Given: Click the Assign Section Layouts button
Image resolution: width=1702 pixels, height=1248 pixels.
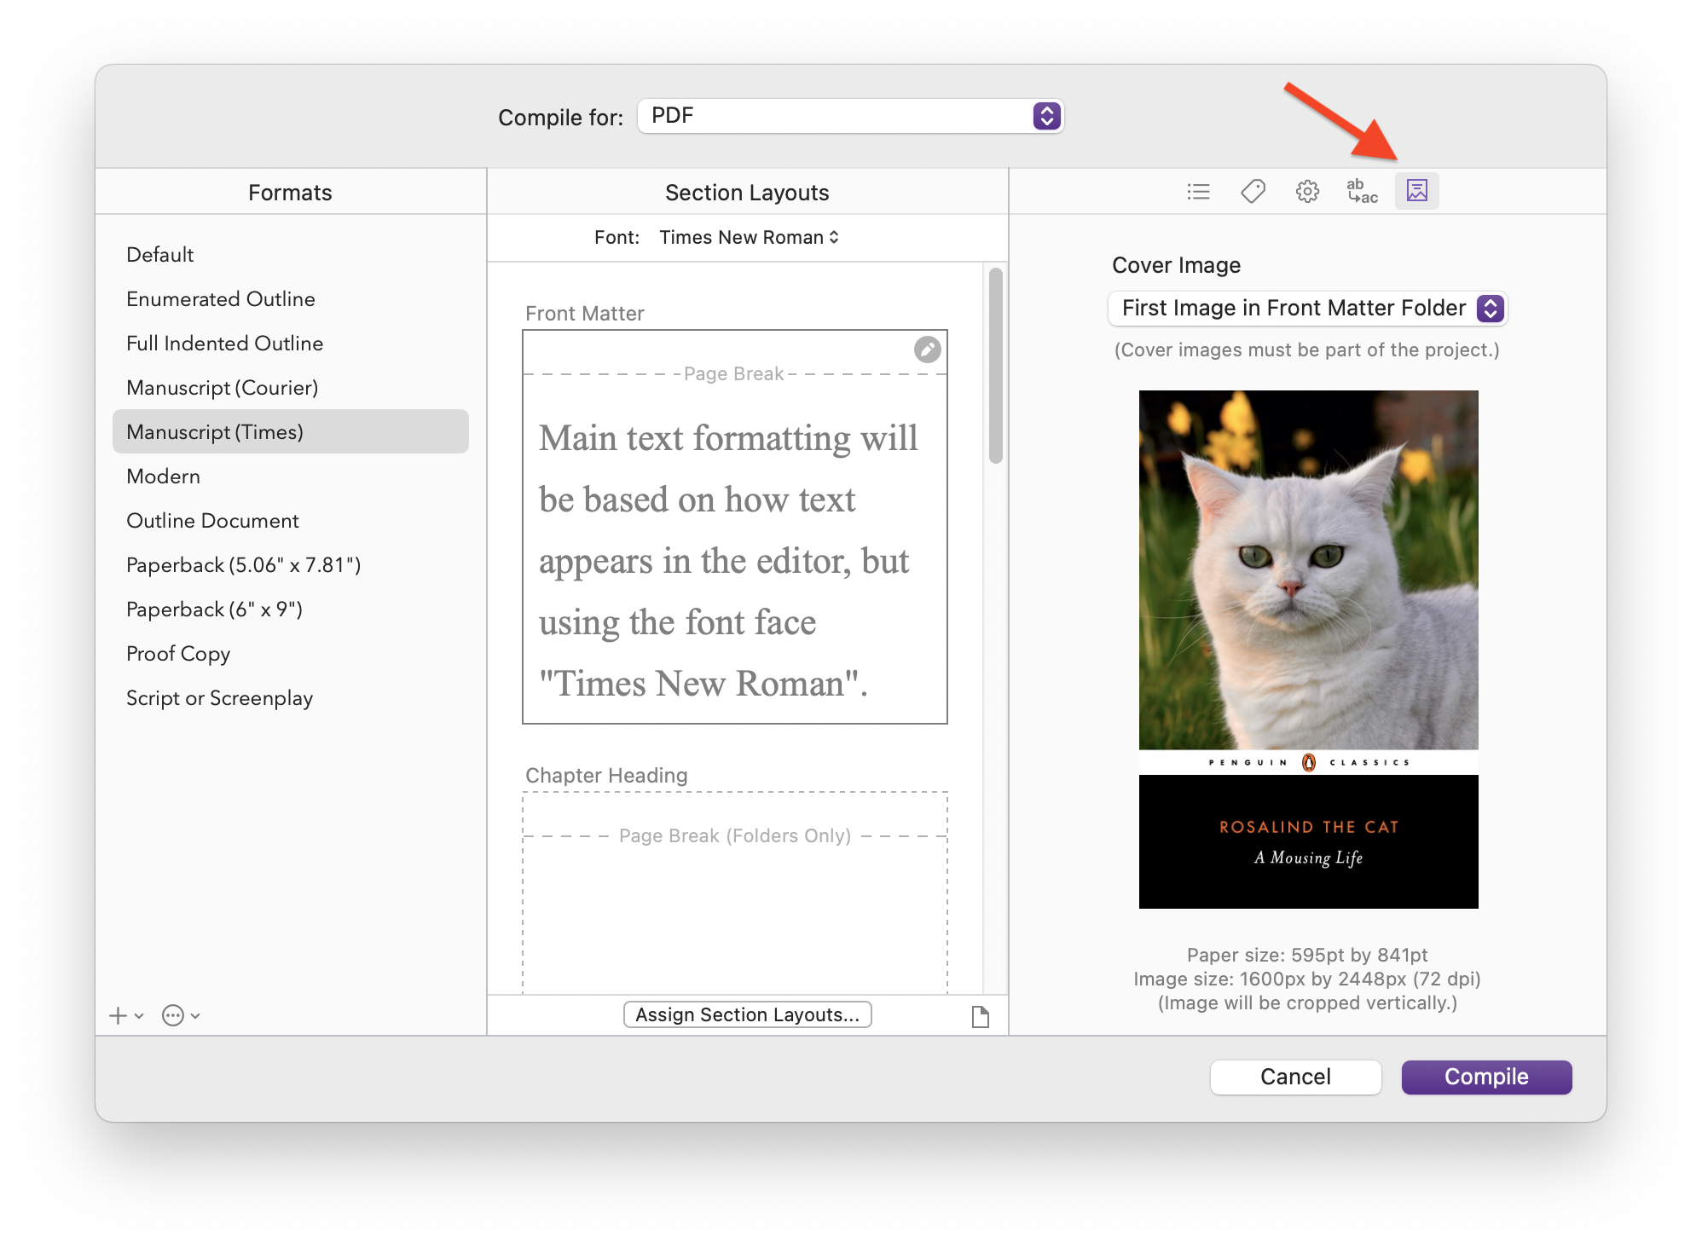Looking at the screenshot, I should [x=747, y=1014].
